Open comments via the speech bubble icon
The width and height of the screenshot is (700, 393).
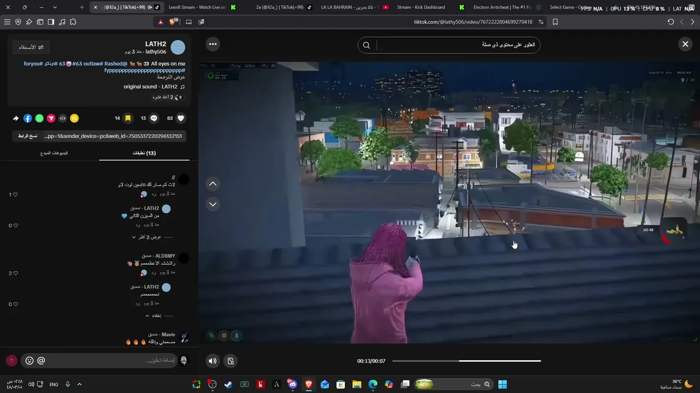point(154,118)
